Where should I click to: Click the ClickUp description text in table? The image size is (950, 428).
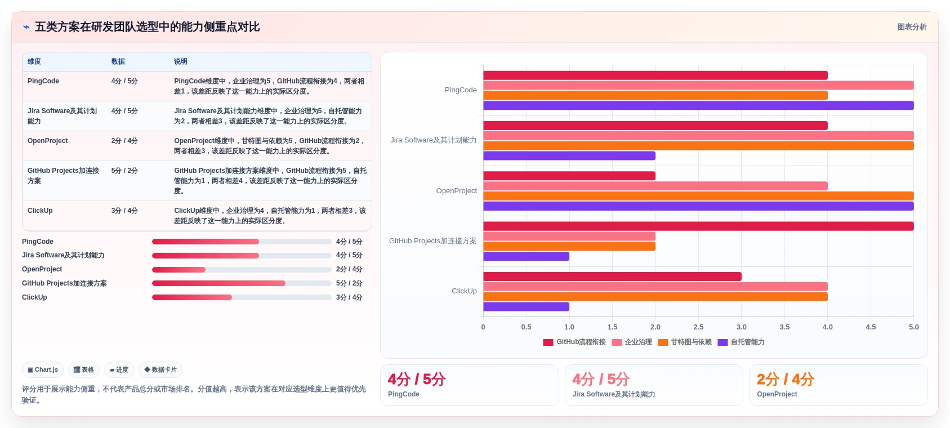pos(270,216)
